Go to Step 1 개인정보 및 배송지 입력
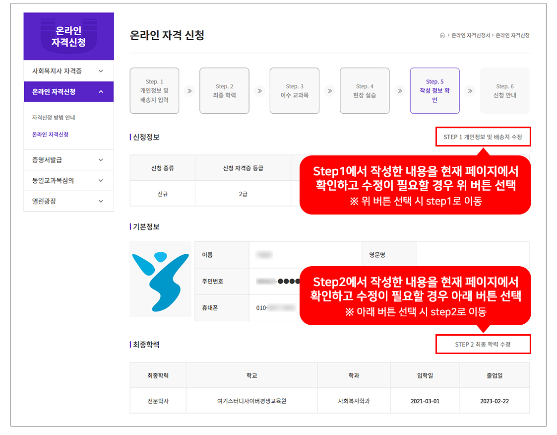 [x=154, y=91]
